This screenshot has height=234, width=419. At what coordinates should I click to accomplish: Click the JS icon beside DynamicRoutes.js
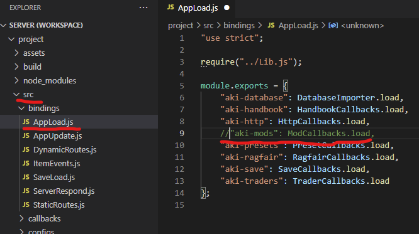pos(26,149)
